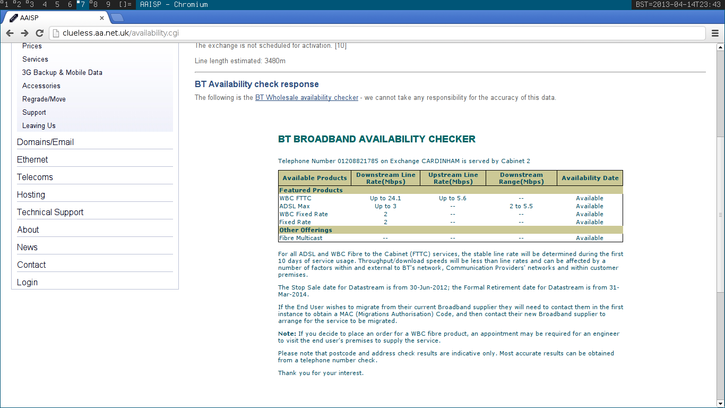Click the WBC Fixed Rate row label
This screenshot has width=725, height=408.
coord(304,214)
